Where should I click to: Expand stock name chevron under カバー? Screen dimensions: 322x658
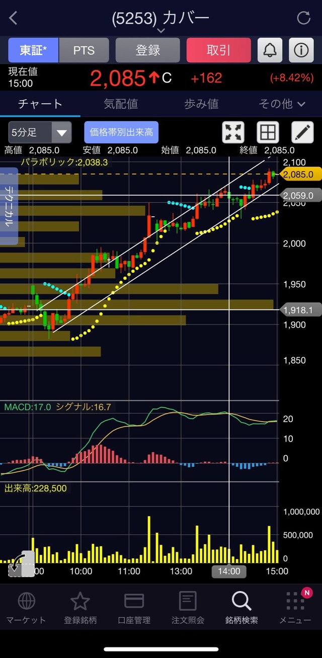coord(161,31)
